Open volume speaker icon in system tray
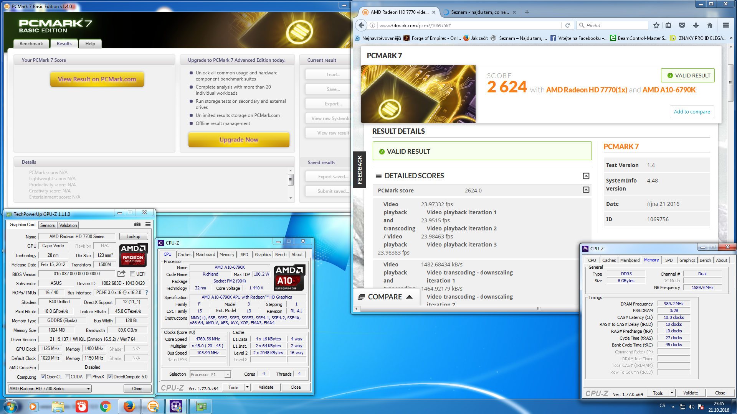The image size is (737, 414). click(x=692, y=407)
